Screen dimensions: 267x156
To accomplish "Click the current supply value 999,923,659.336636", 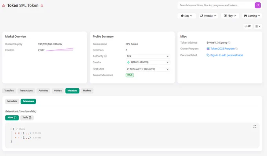I will click(50, 44).
